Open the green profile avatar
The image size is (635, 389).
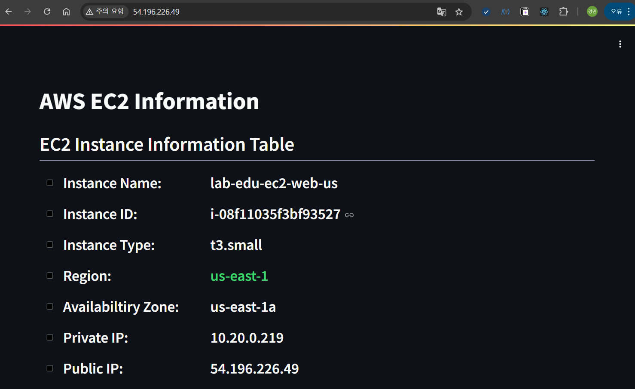point(592,12)
